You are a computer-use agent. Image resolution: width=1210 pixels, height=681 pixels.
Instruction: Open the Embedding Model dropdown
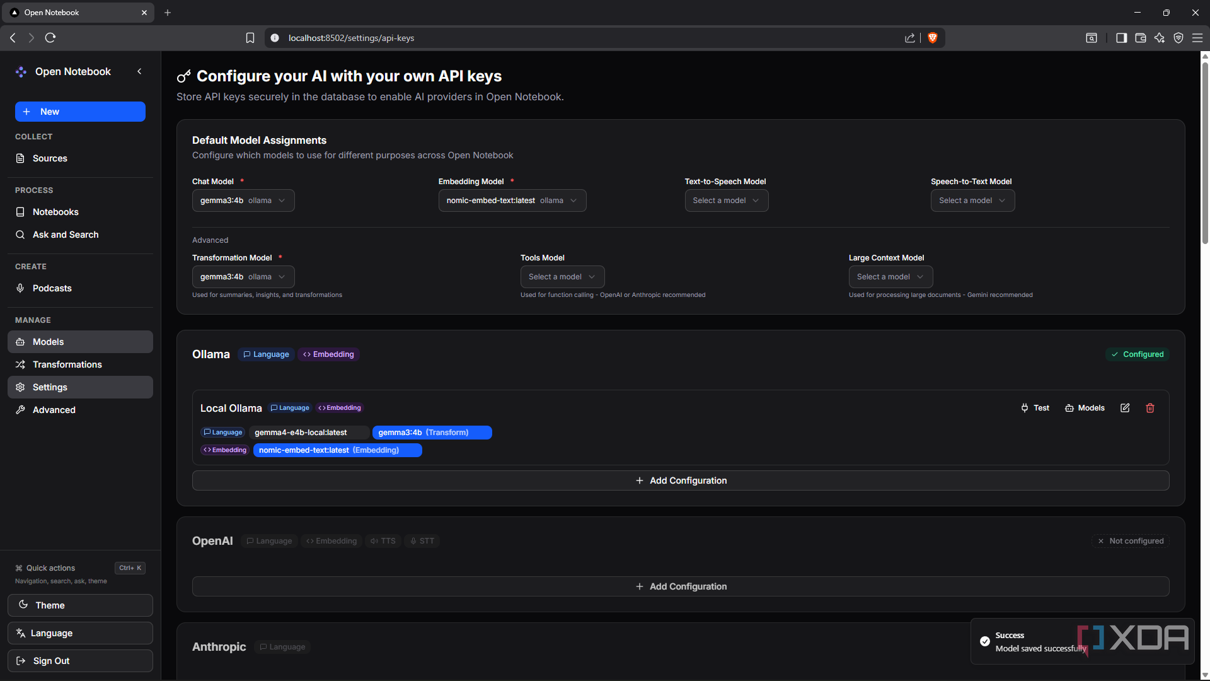coord(512,201)
